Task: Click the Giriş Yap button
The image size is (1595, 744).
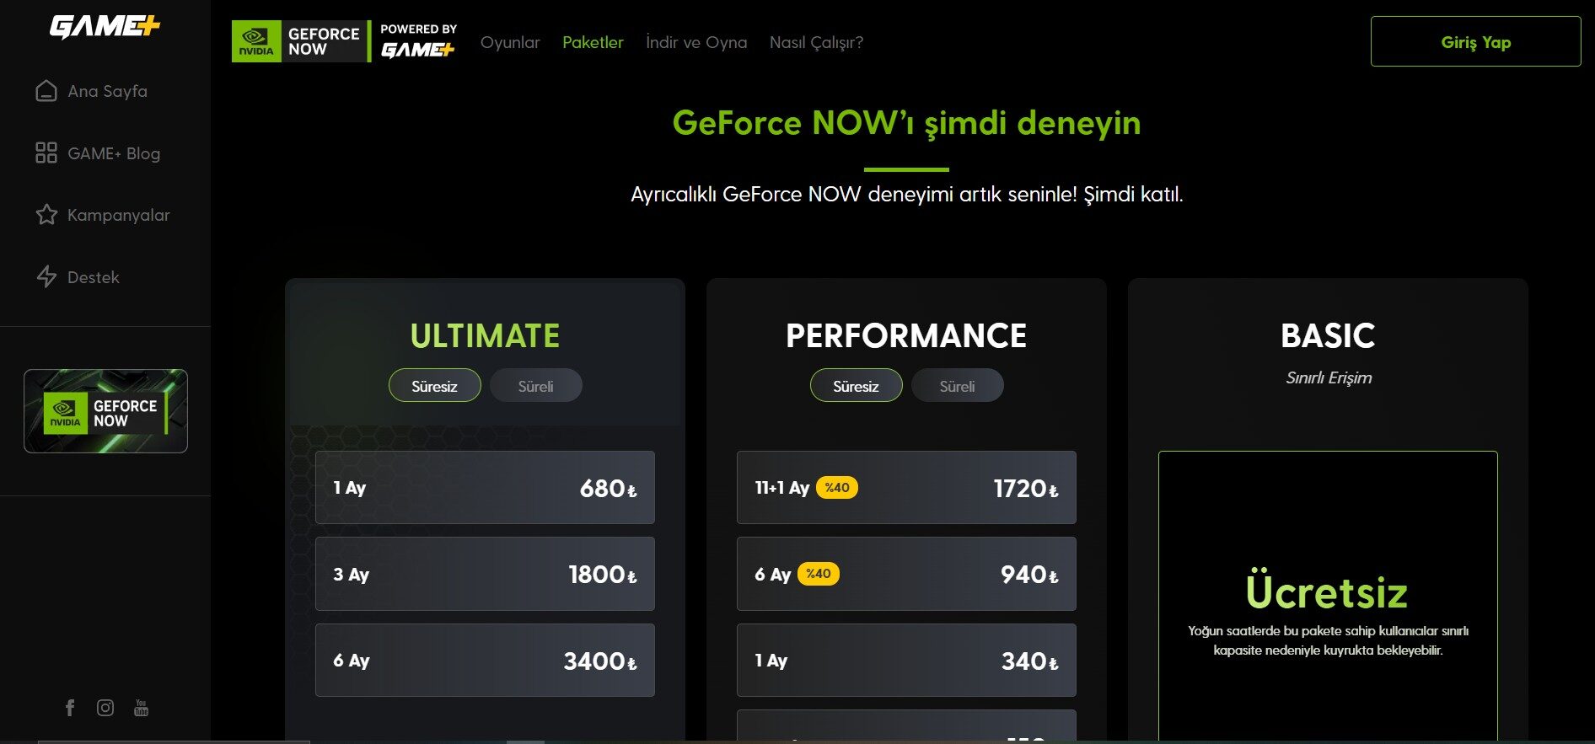Action: click(1475, 41)
